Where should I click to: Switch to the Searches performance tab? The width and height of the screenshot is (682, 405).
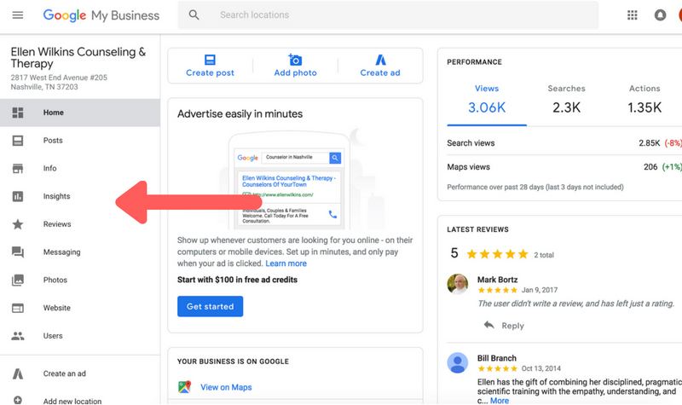coord(566,101)
